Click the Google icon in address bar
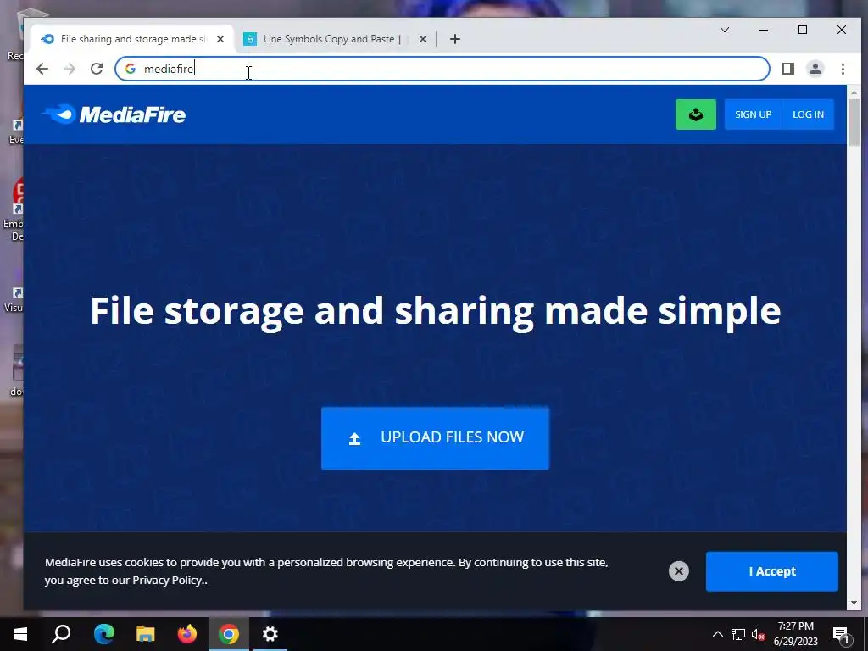Screen dimensions: 868x651 click(x=131, y=69)
